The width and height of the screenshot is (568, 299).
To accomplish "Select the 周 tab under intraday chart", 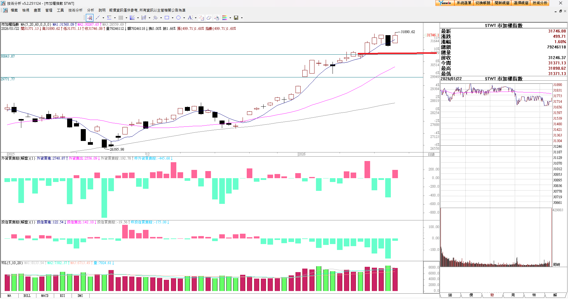I will [513, 295].
